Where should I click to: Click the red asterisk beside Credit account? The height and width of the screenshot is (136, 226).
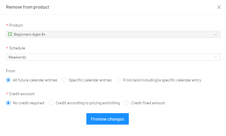click(7, 94)
